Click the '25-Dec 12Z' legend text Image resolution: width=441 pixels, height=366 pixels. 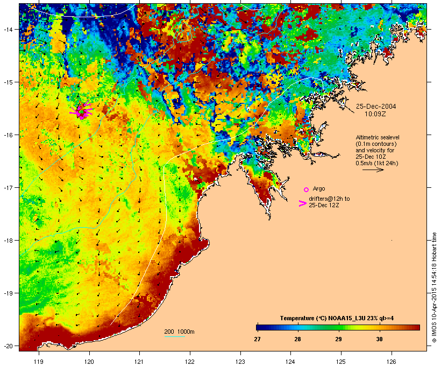pos(324,205)
